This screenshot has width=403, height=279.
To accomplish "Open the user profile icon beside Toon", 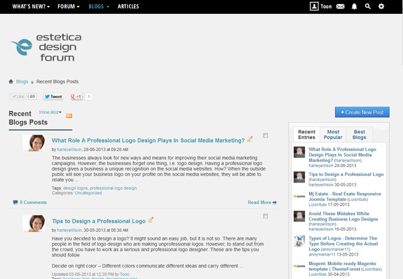I will click(x=314, y=6).
